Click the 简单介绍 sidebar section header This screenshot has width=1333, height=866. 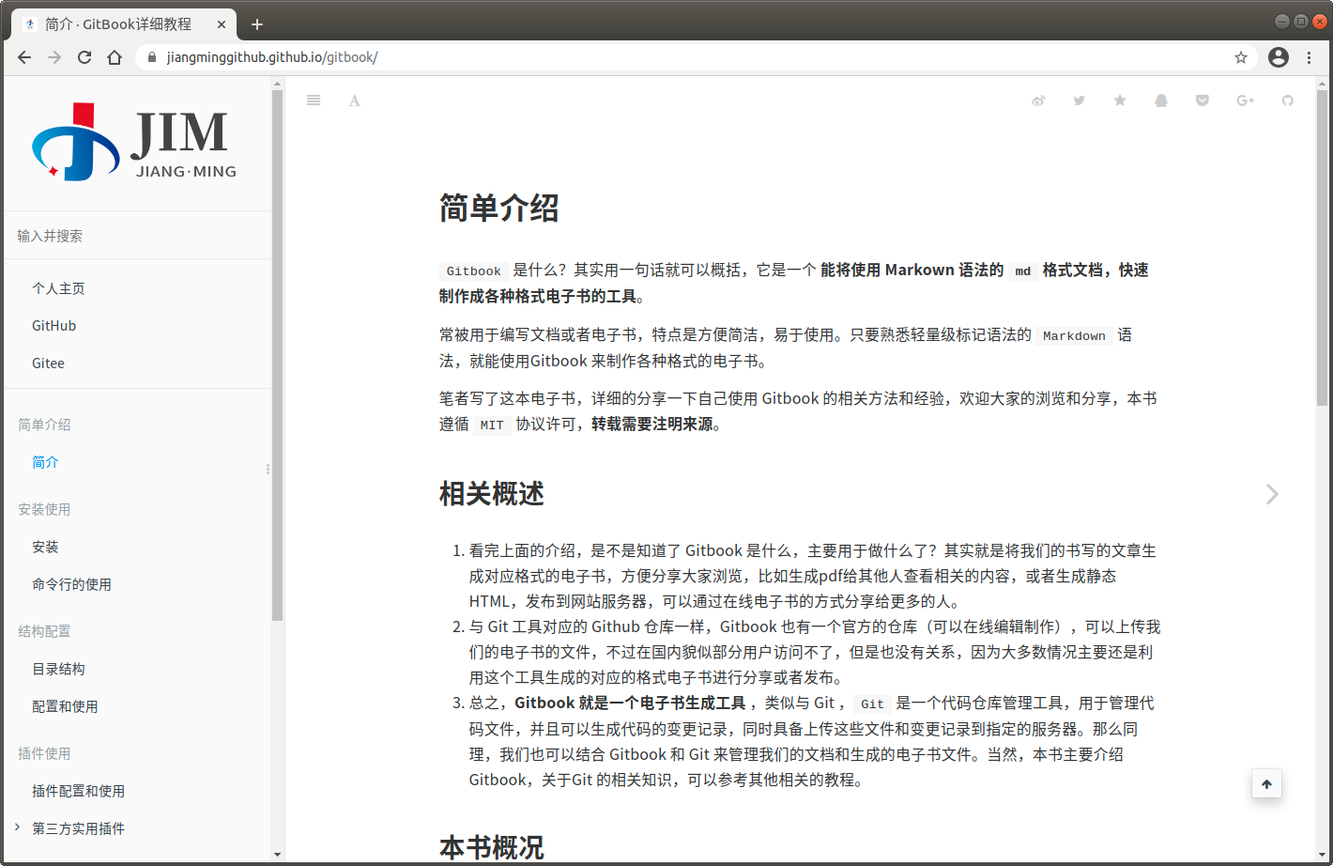point(44,425)
